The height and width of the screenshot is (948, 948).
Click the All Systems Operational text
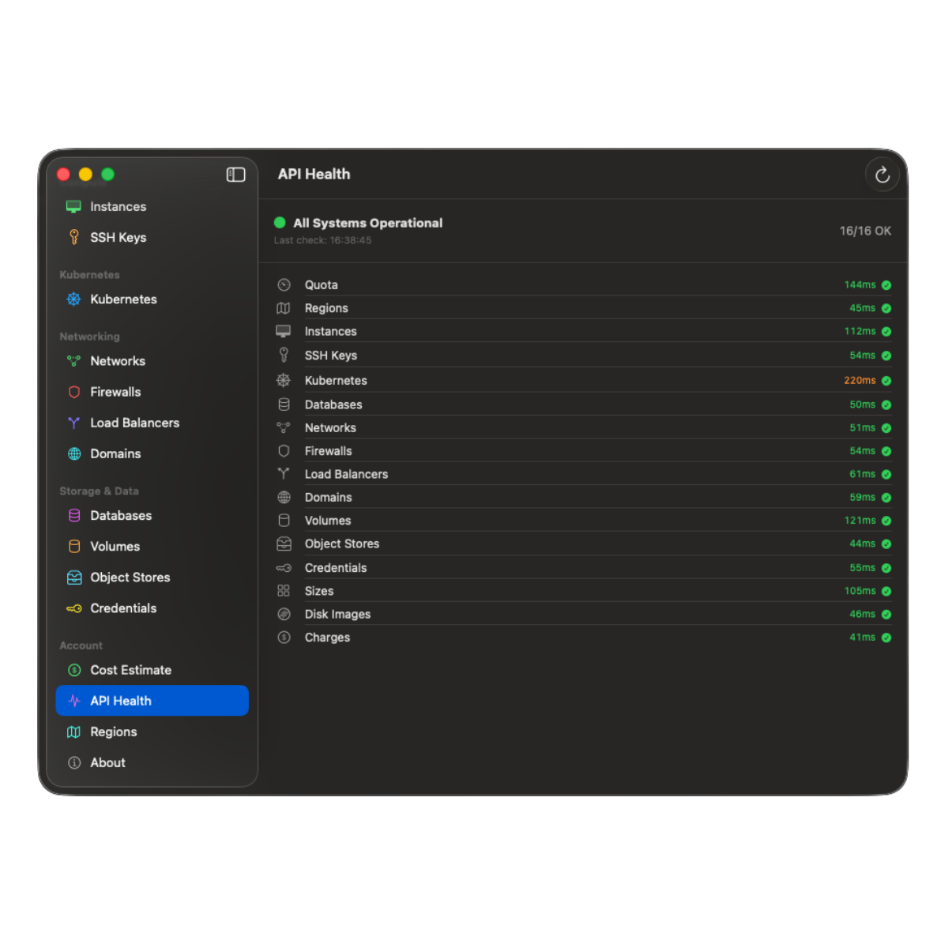(368, 223)
